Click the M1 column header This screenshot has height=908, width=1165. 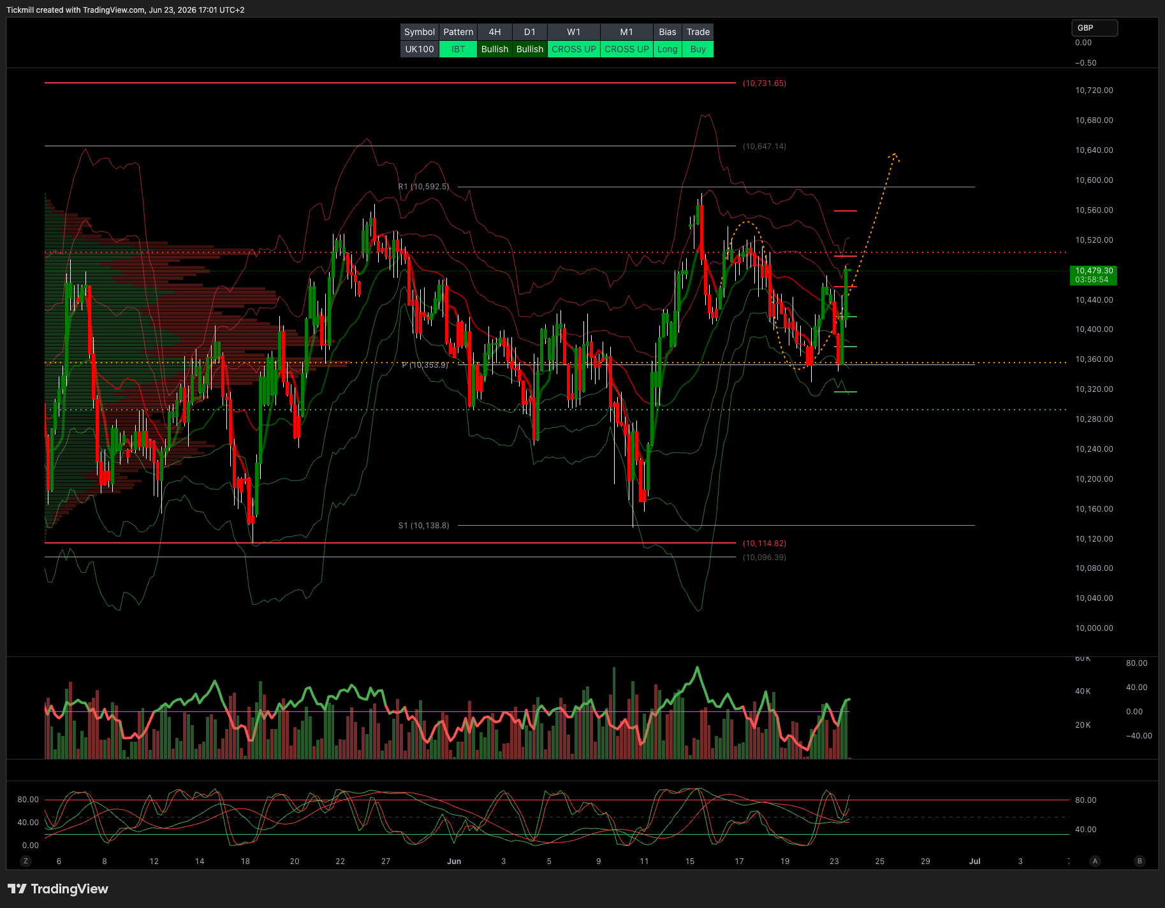click(627, 32)
